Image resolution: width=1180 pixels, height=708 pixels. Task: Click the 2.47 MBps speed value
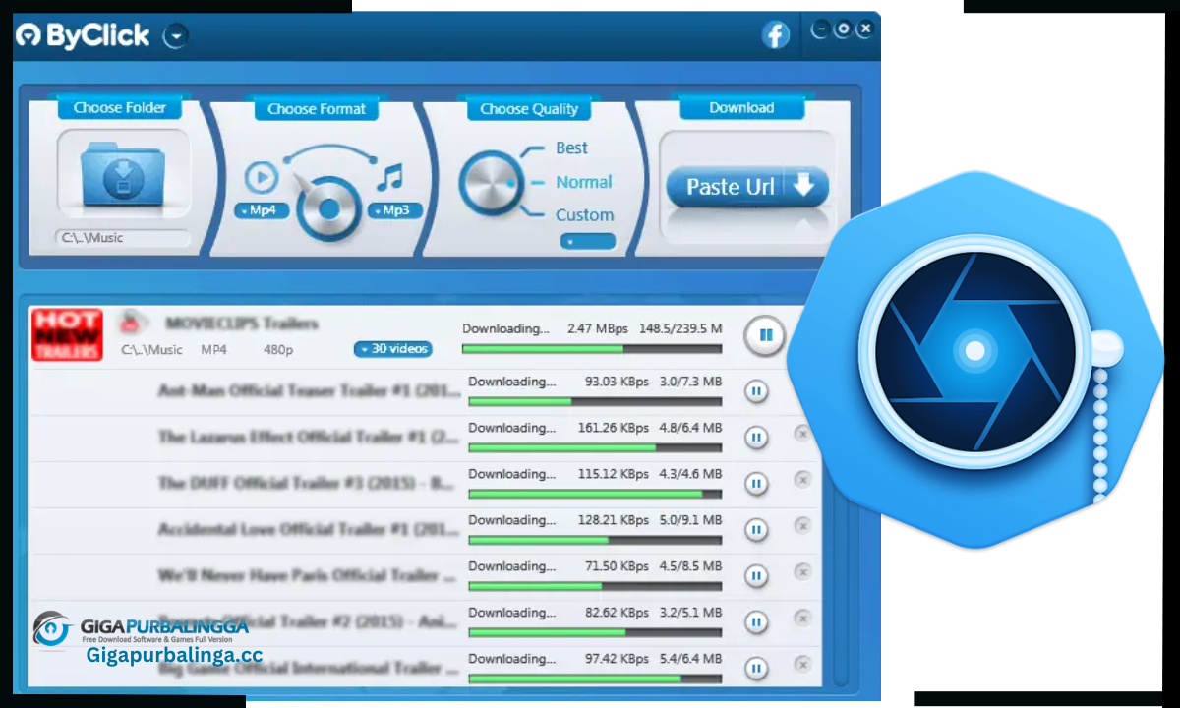pyautogui.click(x=597, y=328)
